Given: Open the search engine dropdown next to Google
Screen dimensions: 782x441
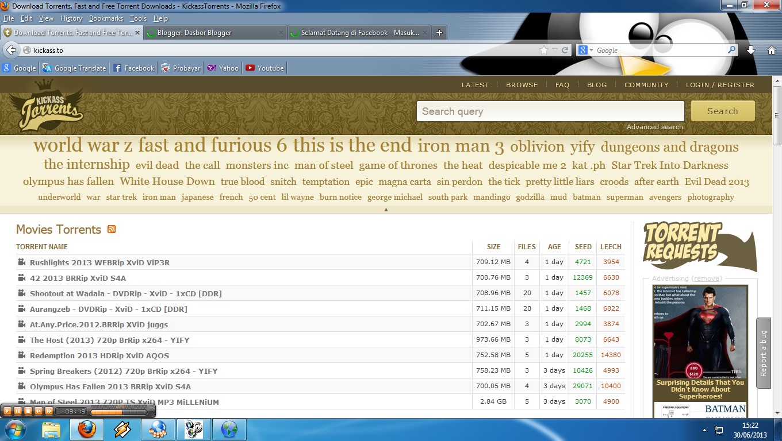Looking at the screenshot, I should (586, 50).
